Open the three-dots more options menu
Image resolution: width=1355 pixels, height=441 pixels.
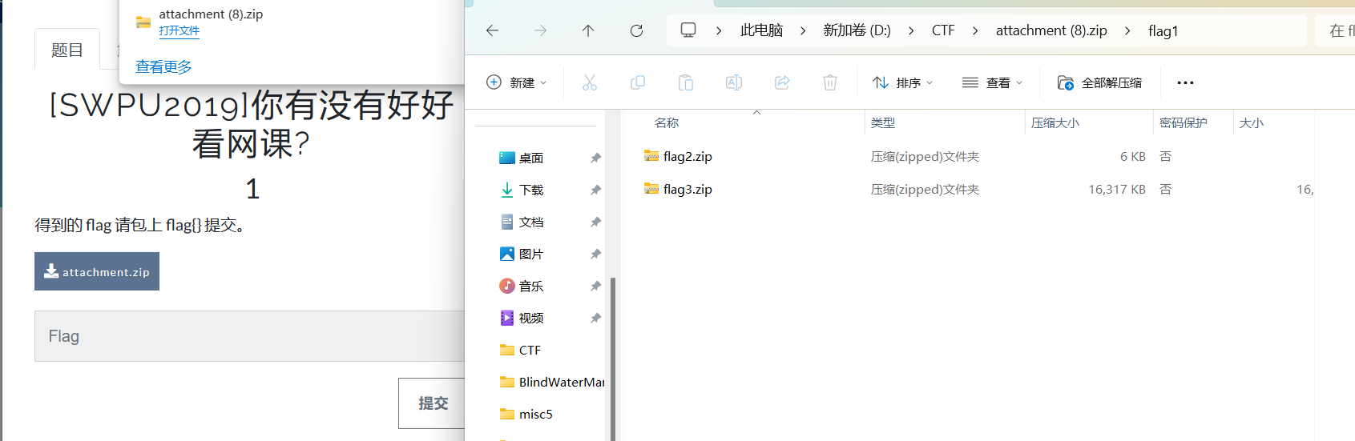pos(1185,82)
